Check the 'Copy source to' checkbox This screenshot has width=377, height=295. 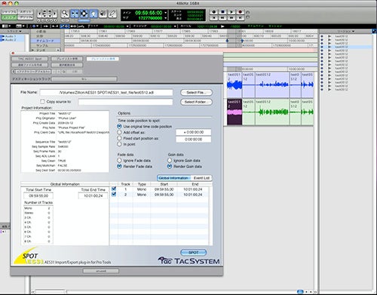click(x=43, y=101)
